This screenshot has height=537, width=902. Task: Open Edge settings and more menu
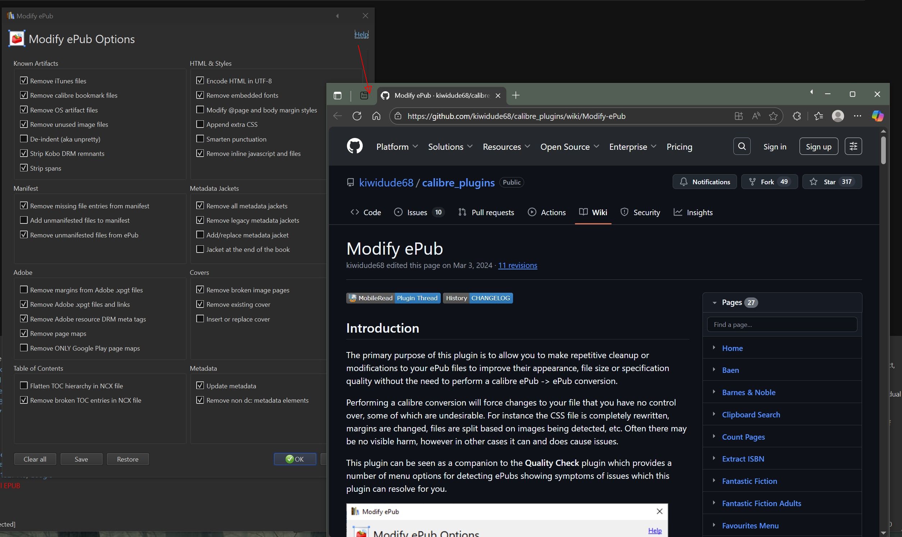pyautogui.click(x=857, y=116)
